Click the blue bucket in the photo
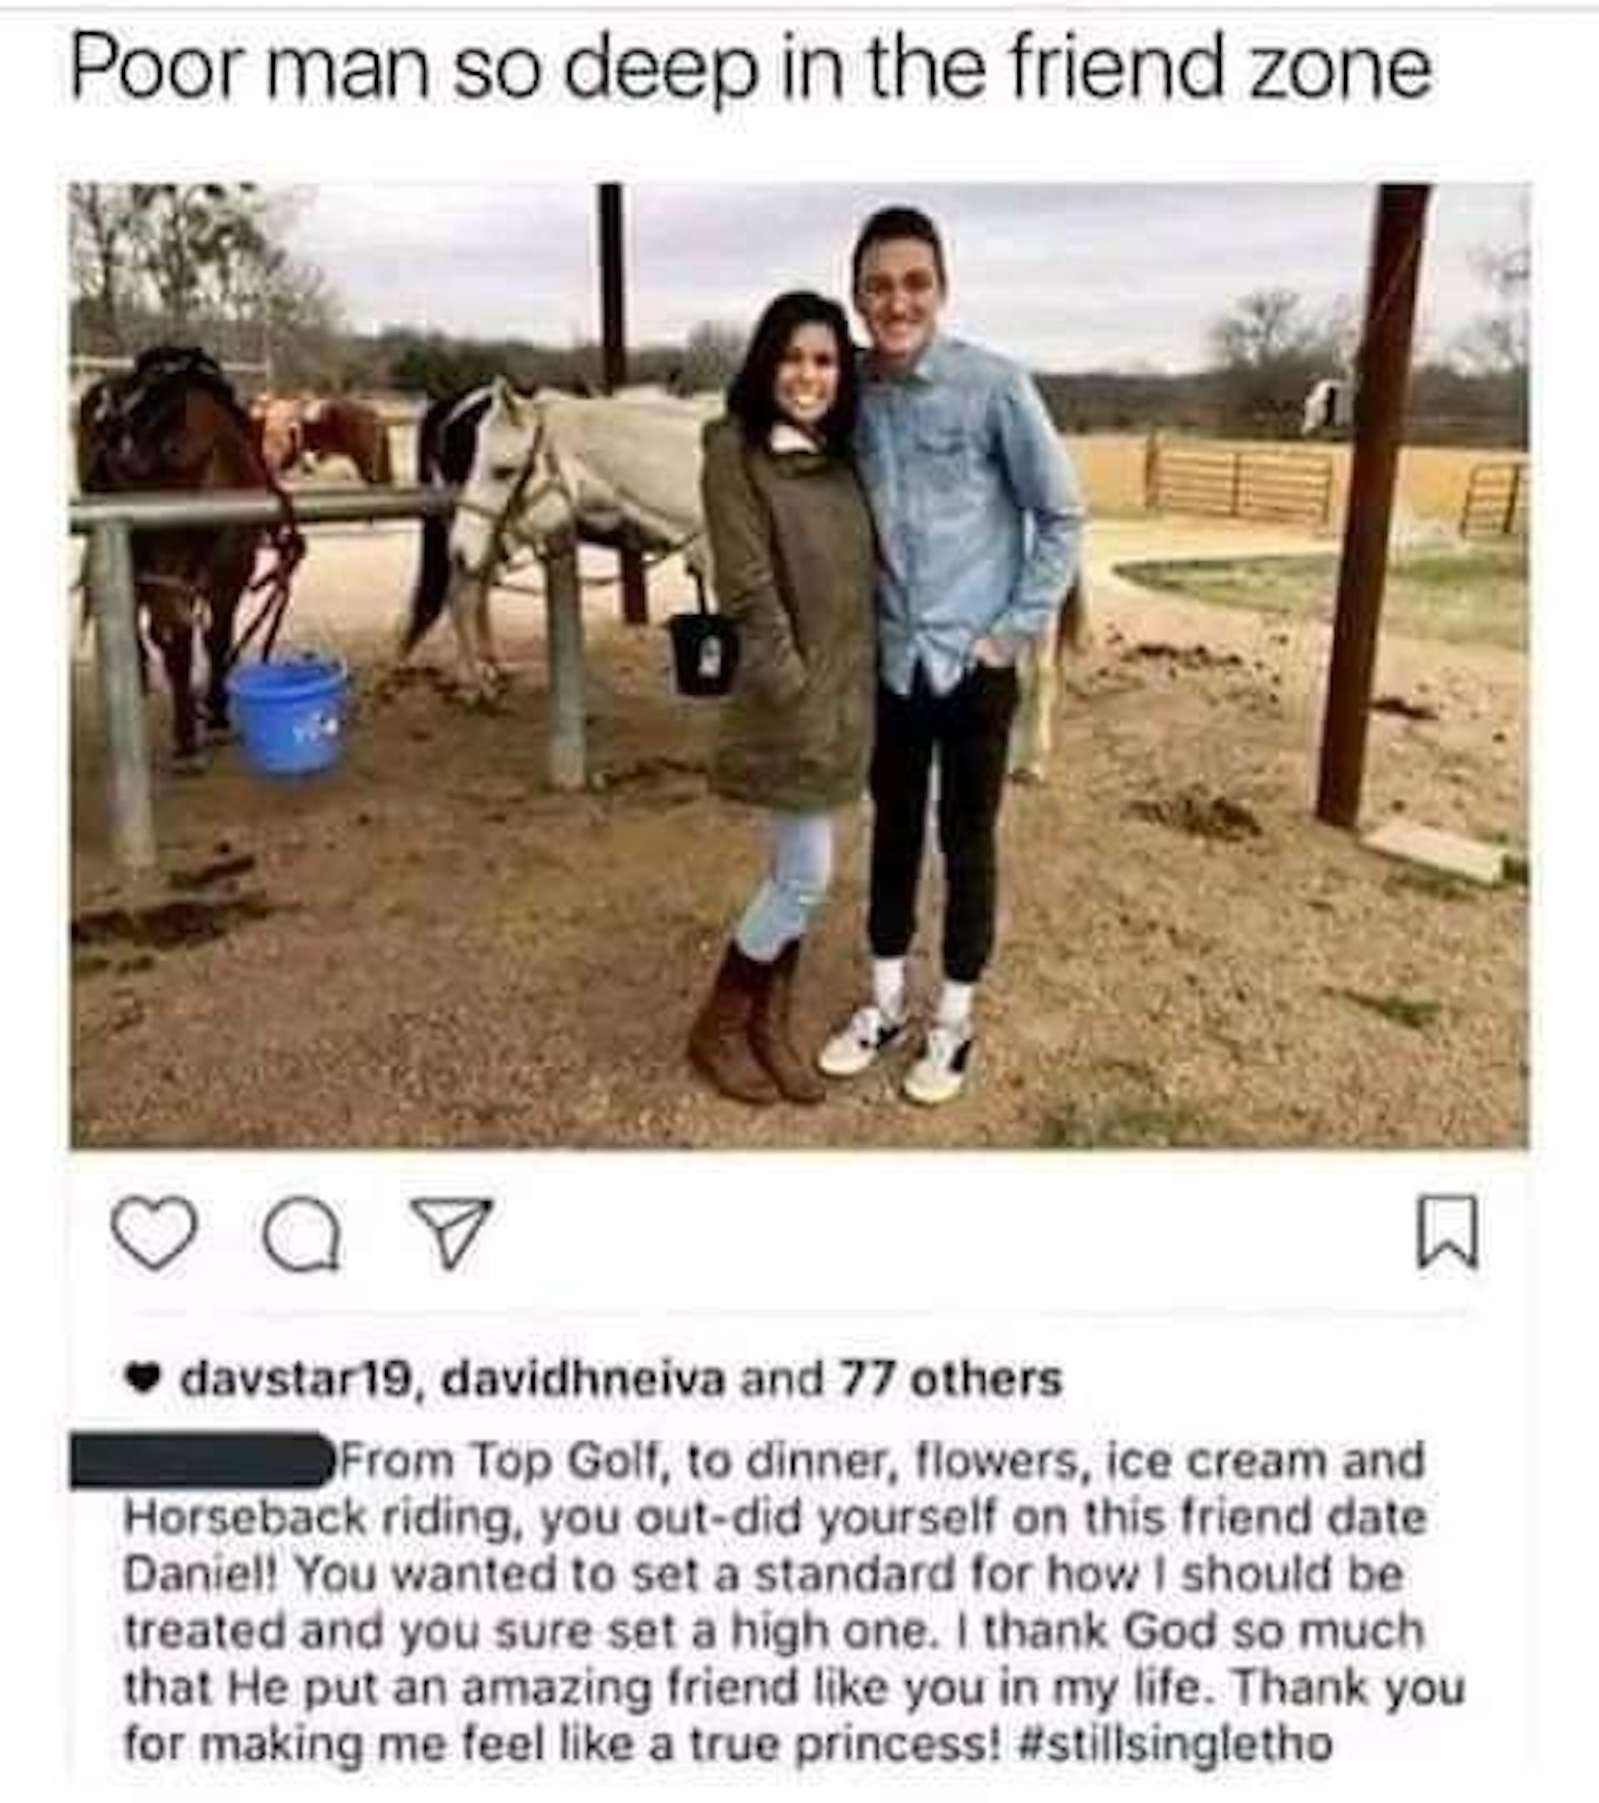 pos(288,712)
